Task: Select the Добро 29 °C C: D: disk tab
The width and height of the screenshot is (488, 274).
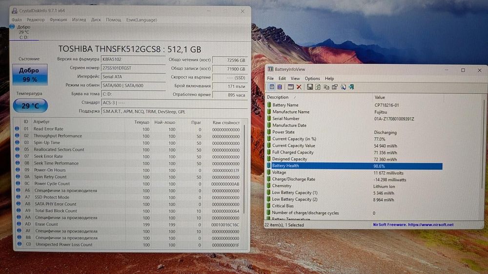Action: 24,32
